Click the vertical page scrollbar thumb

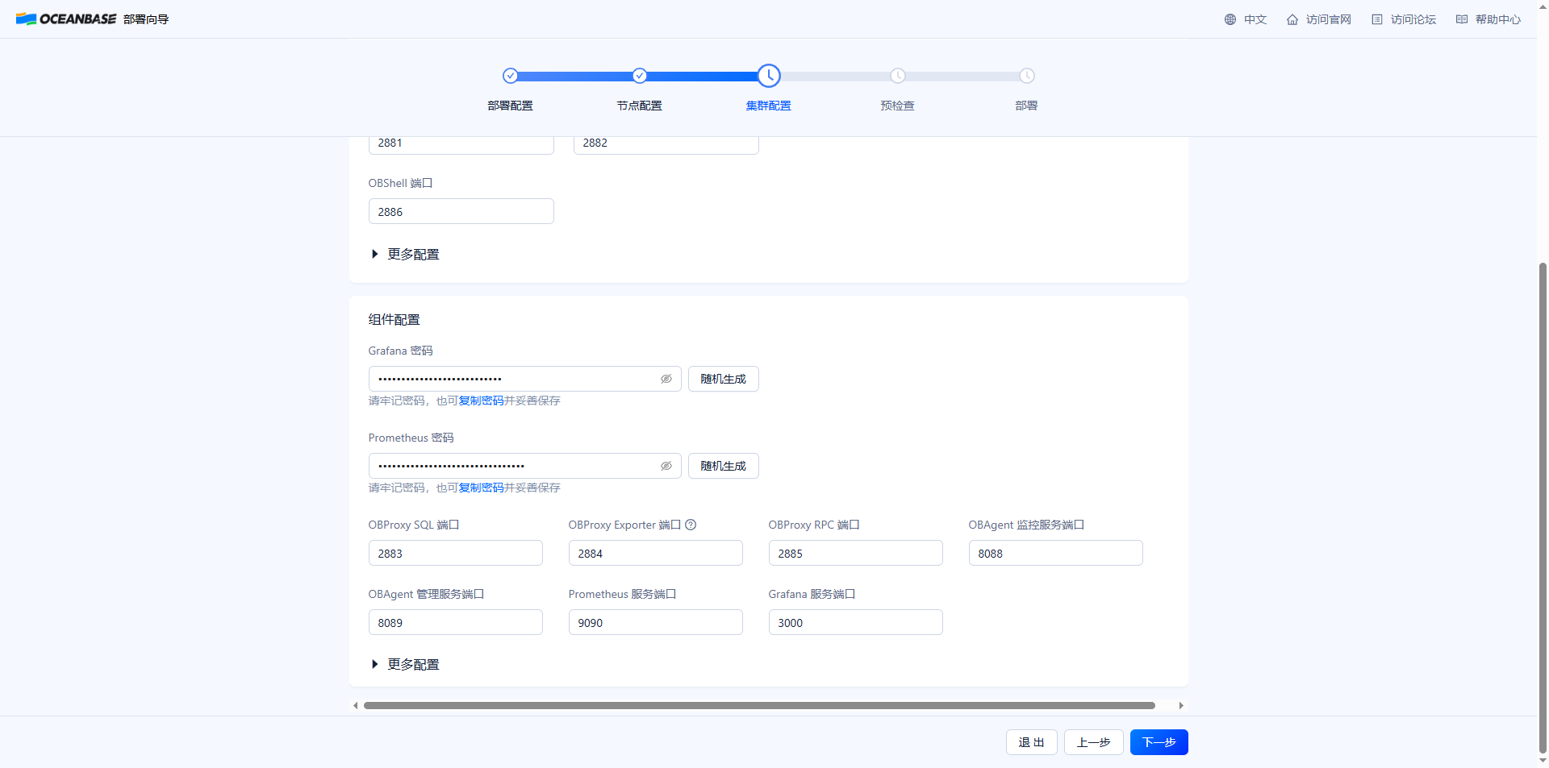(x=1543, y=508)
